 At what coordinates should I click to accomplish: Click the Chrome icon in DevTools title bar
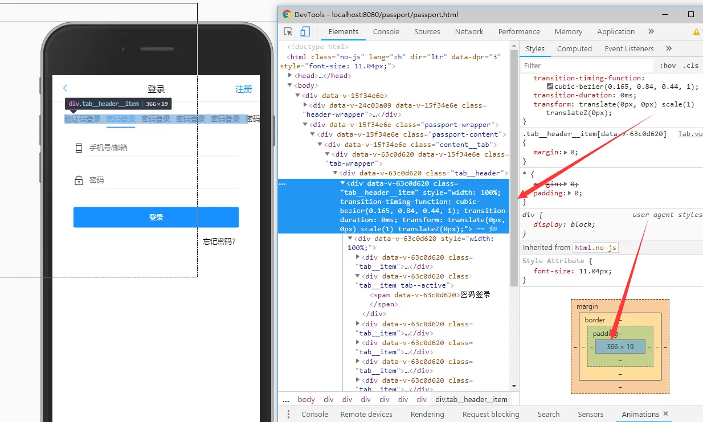click(287, 14)
